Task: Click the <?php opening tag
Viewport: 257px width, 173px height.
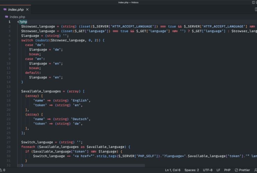Action: [22, 22]
